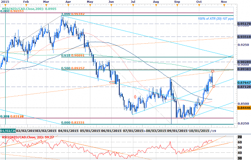Click the 05/01/2015 date label
Image resolution: width=251 pixels, height=160 pixels.
[x=90, y=131]
